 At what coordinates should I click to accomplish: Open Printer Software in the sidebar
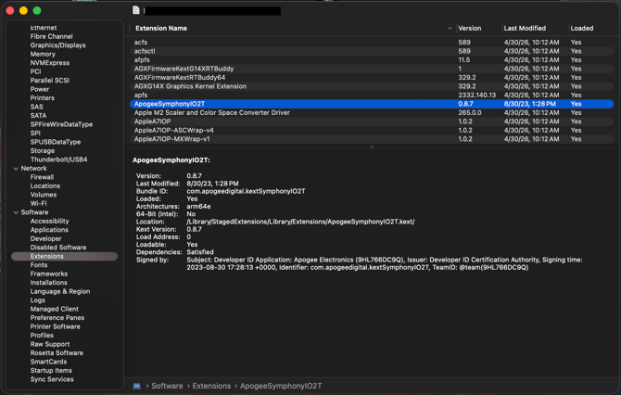[55, 326]
